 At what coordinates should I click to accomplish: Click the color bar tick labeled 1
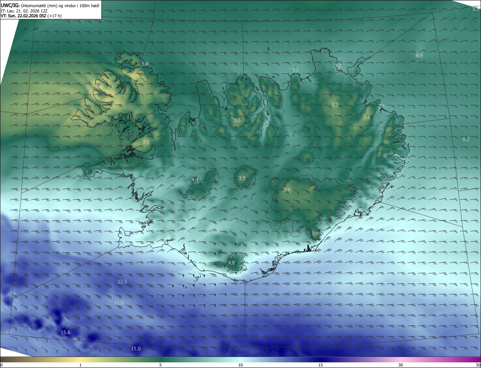coord(80,365)
